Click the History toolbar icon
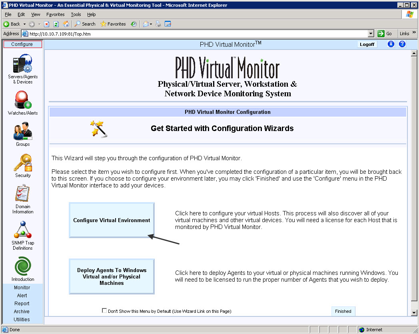The image size is (419, 334). coord(134,24)
